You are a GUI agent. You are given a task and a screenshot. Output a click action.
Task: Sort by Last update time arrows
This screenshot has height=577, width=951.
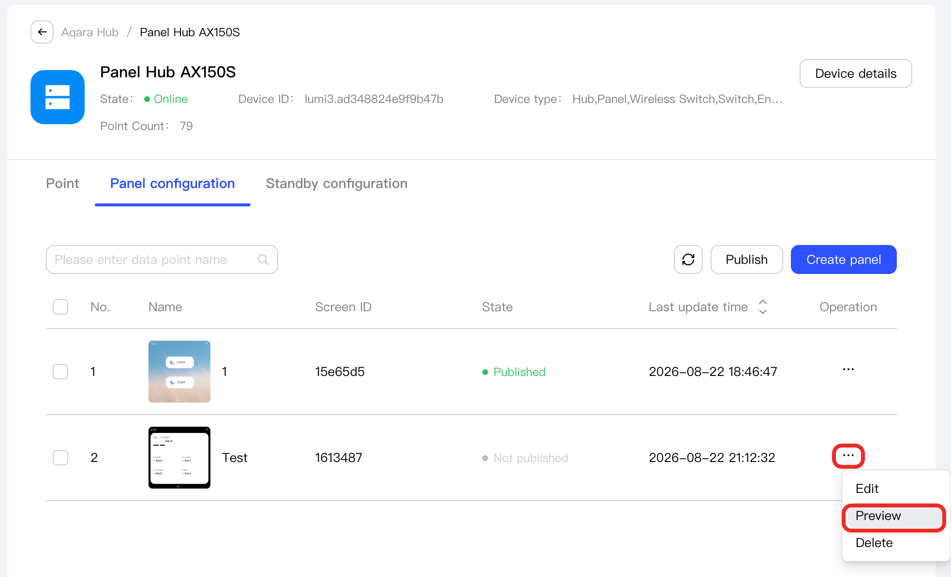pyautogui.click(x=763, y=307)
